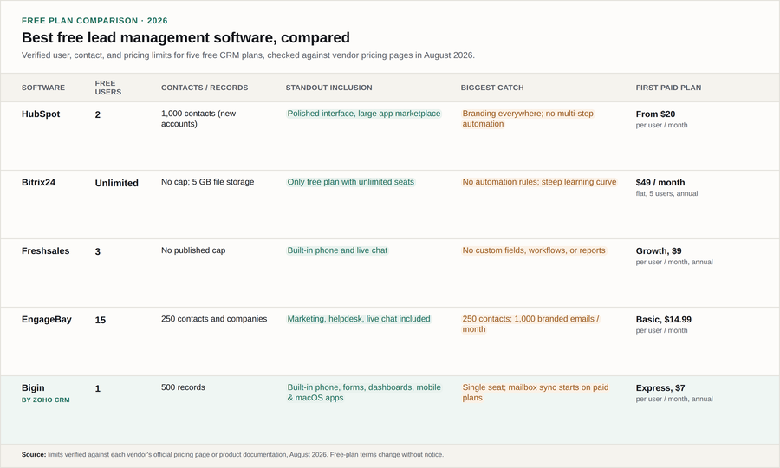This screenshot has width=780, height=468.
Task: Click 'Single seat; mailbox sync starts' catch
Action: pyautogui.click(x=536, y=393)
